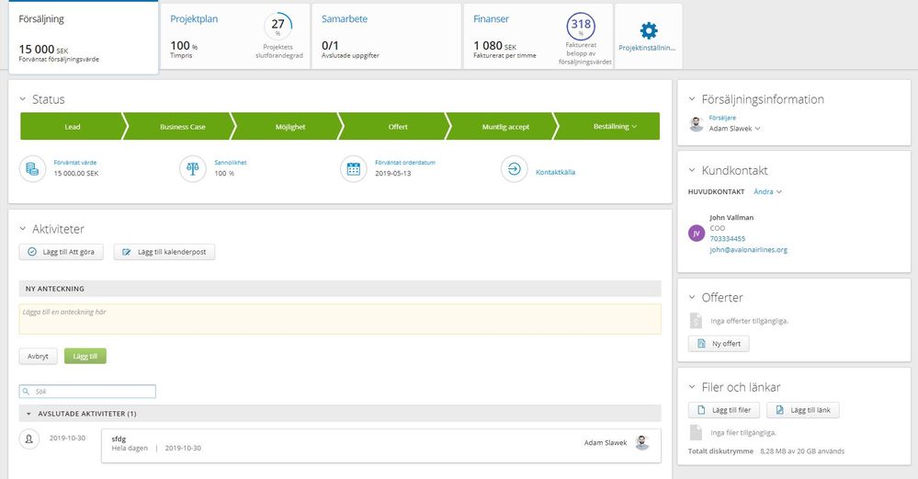Click the magnifier icon in search box

click(x=26, y=391)
